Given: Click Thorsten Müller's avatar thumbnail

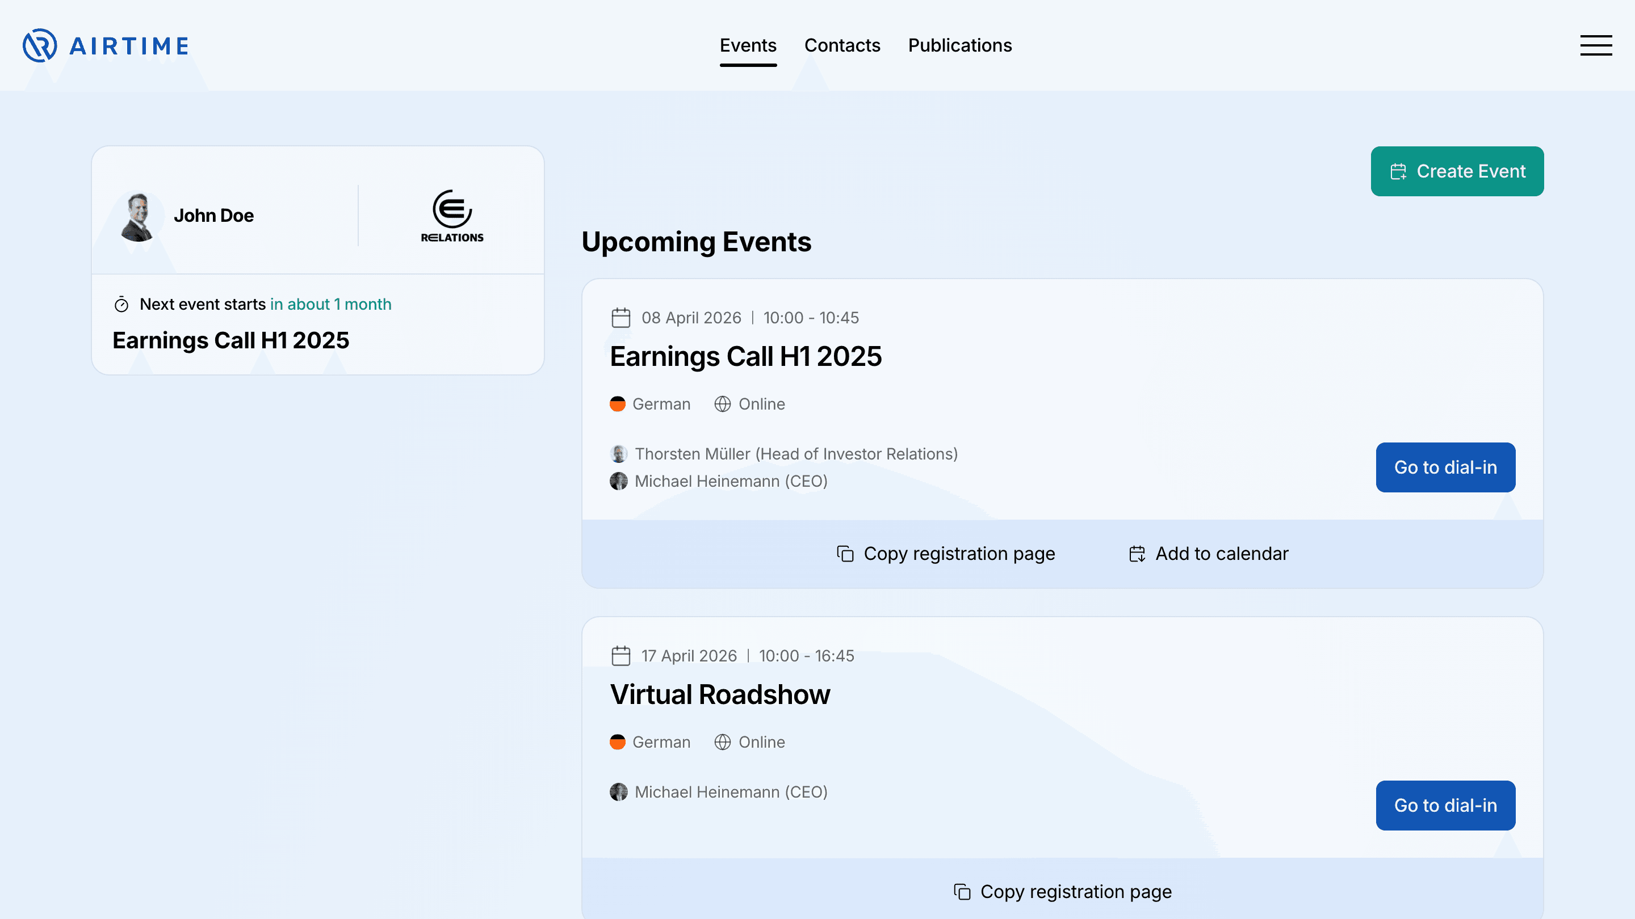Looking at the screenshot, I should click(x=618, y=453).
